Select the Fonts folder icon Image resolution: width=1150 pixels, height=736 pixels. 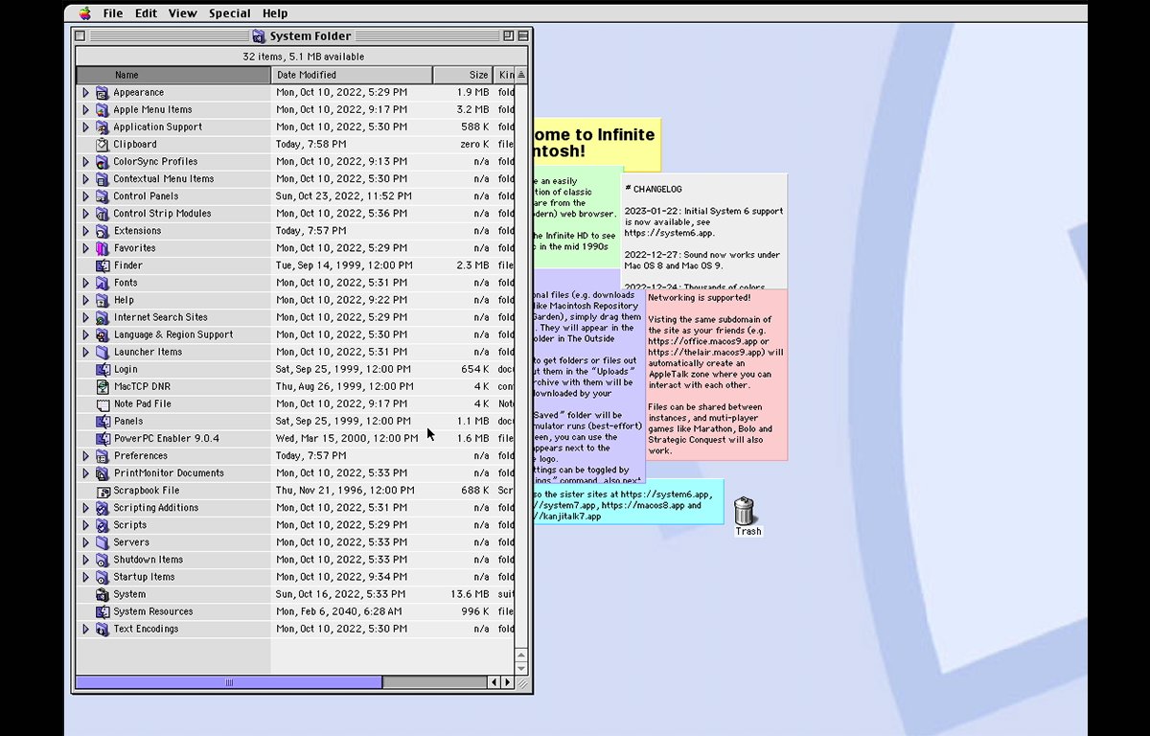(103, 283)
